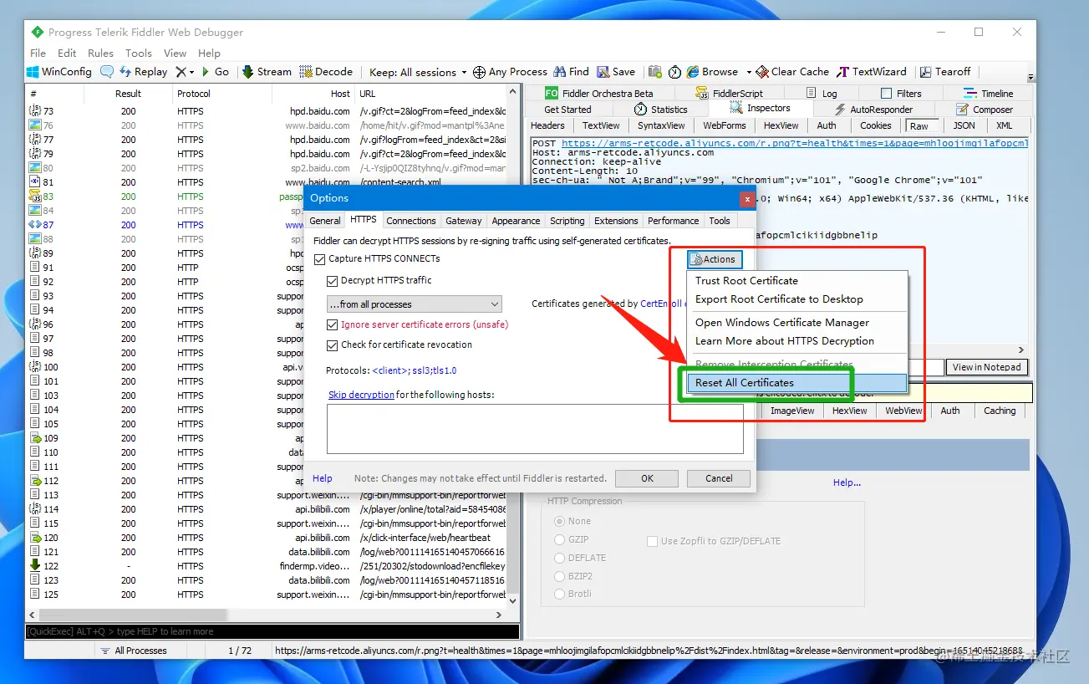The image size is (1089, 684).
Task: Toggle the Capture HTTPS CONNECTs checkbox
Action: coord(319,259)
